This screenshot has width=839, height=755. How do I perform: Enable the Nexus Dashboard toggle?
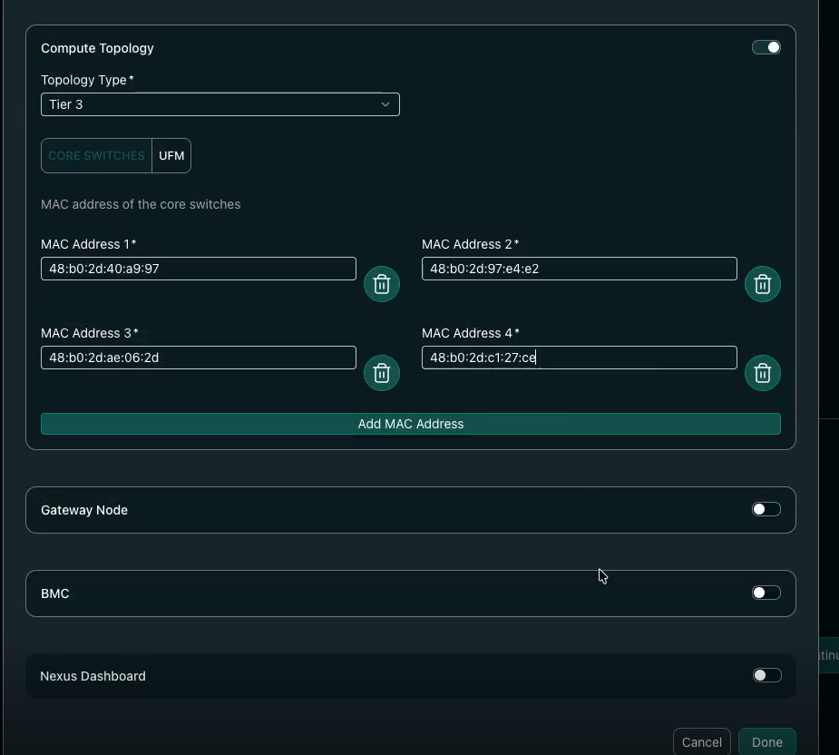(766, 675)
